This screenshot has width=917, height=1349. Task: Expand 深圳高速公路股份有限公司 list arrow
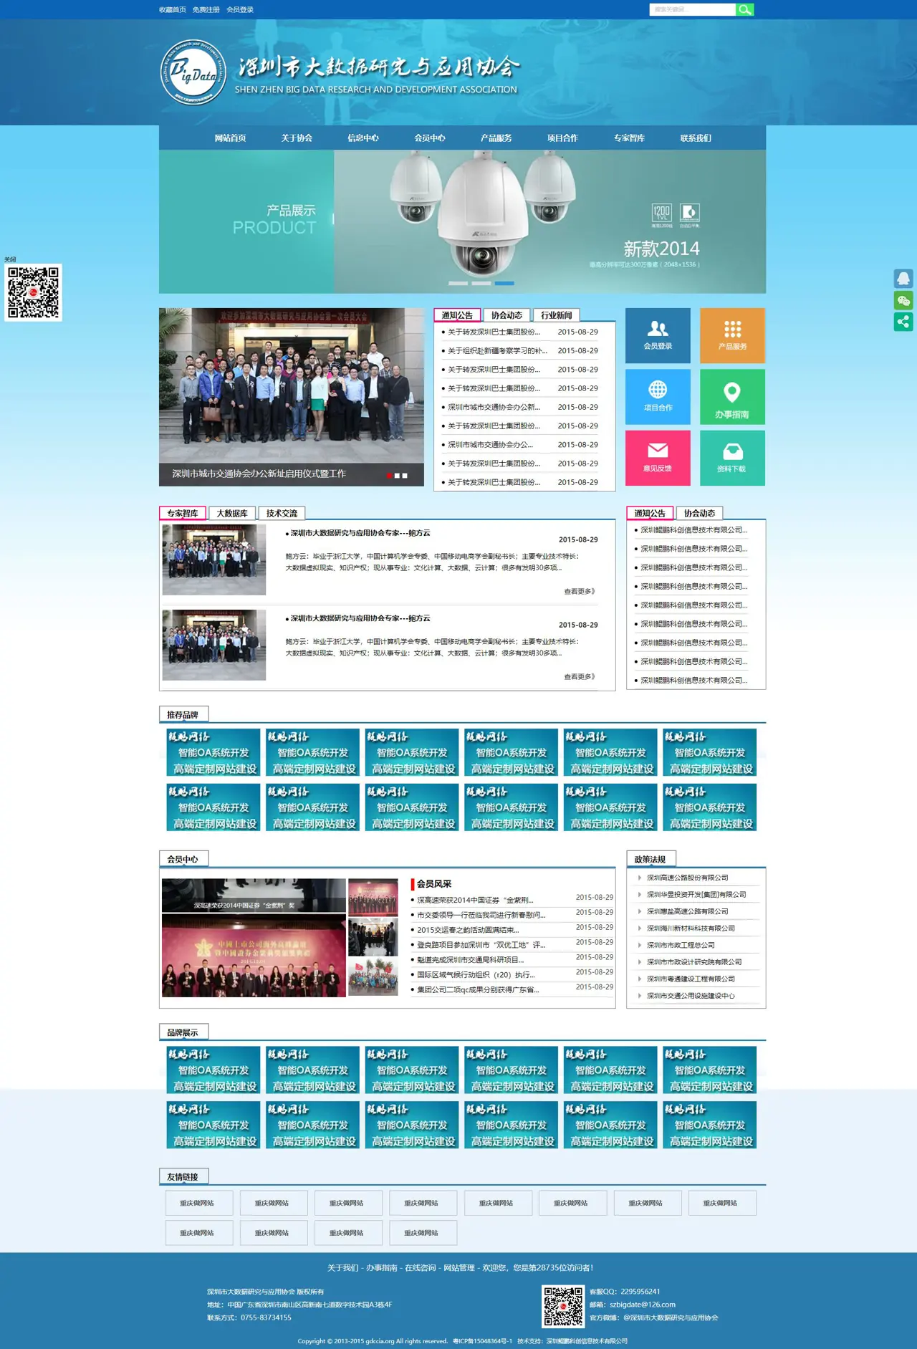click(640, 878)
